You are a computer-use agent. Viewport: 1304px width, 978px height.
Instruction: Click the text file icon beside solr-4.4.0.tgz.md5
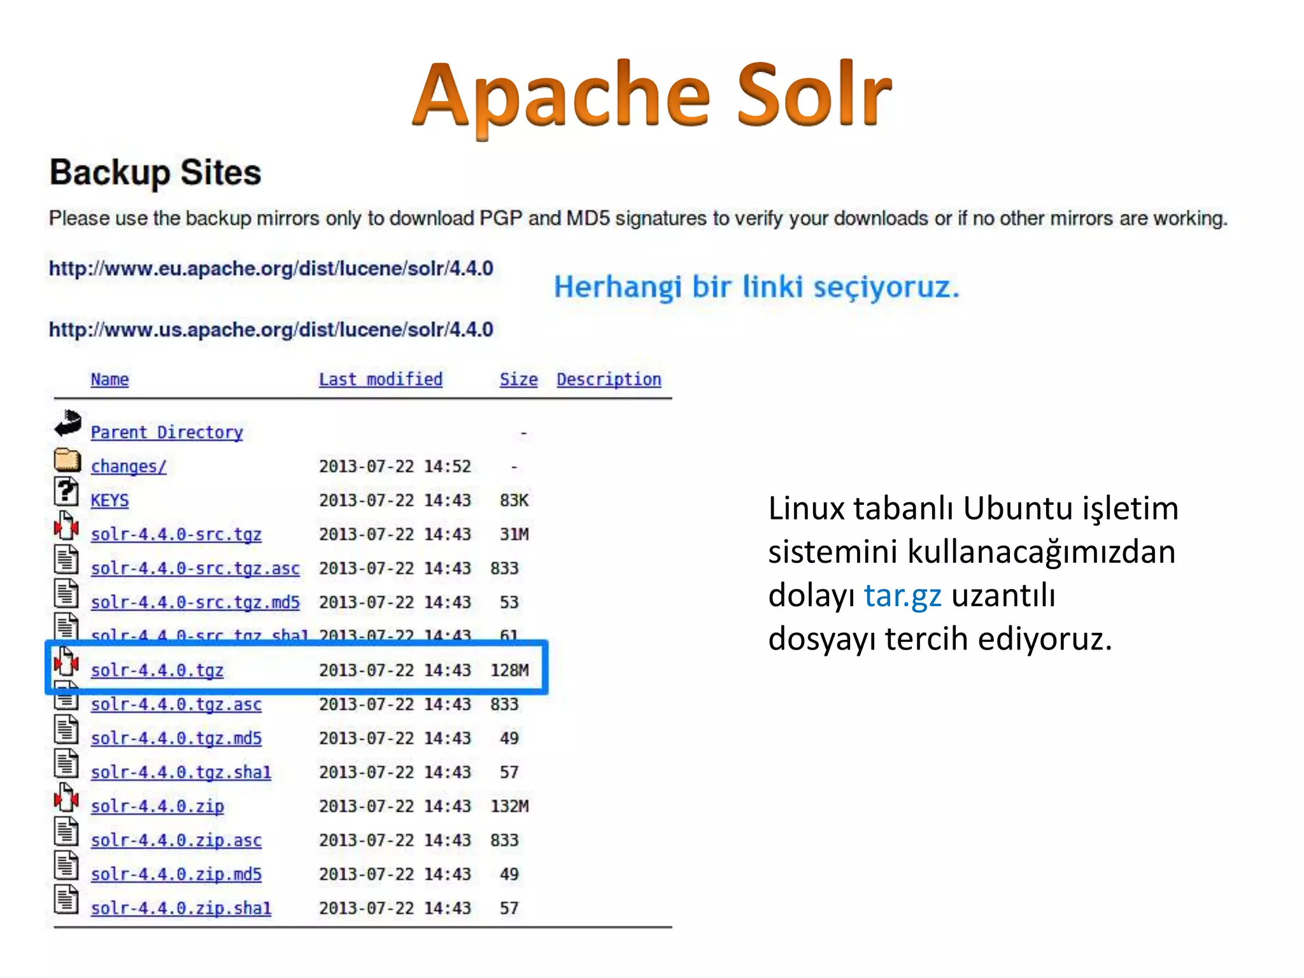[66, 730]
